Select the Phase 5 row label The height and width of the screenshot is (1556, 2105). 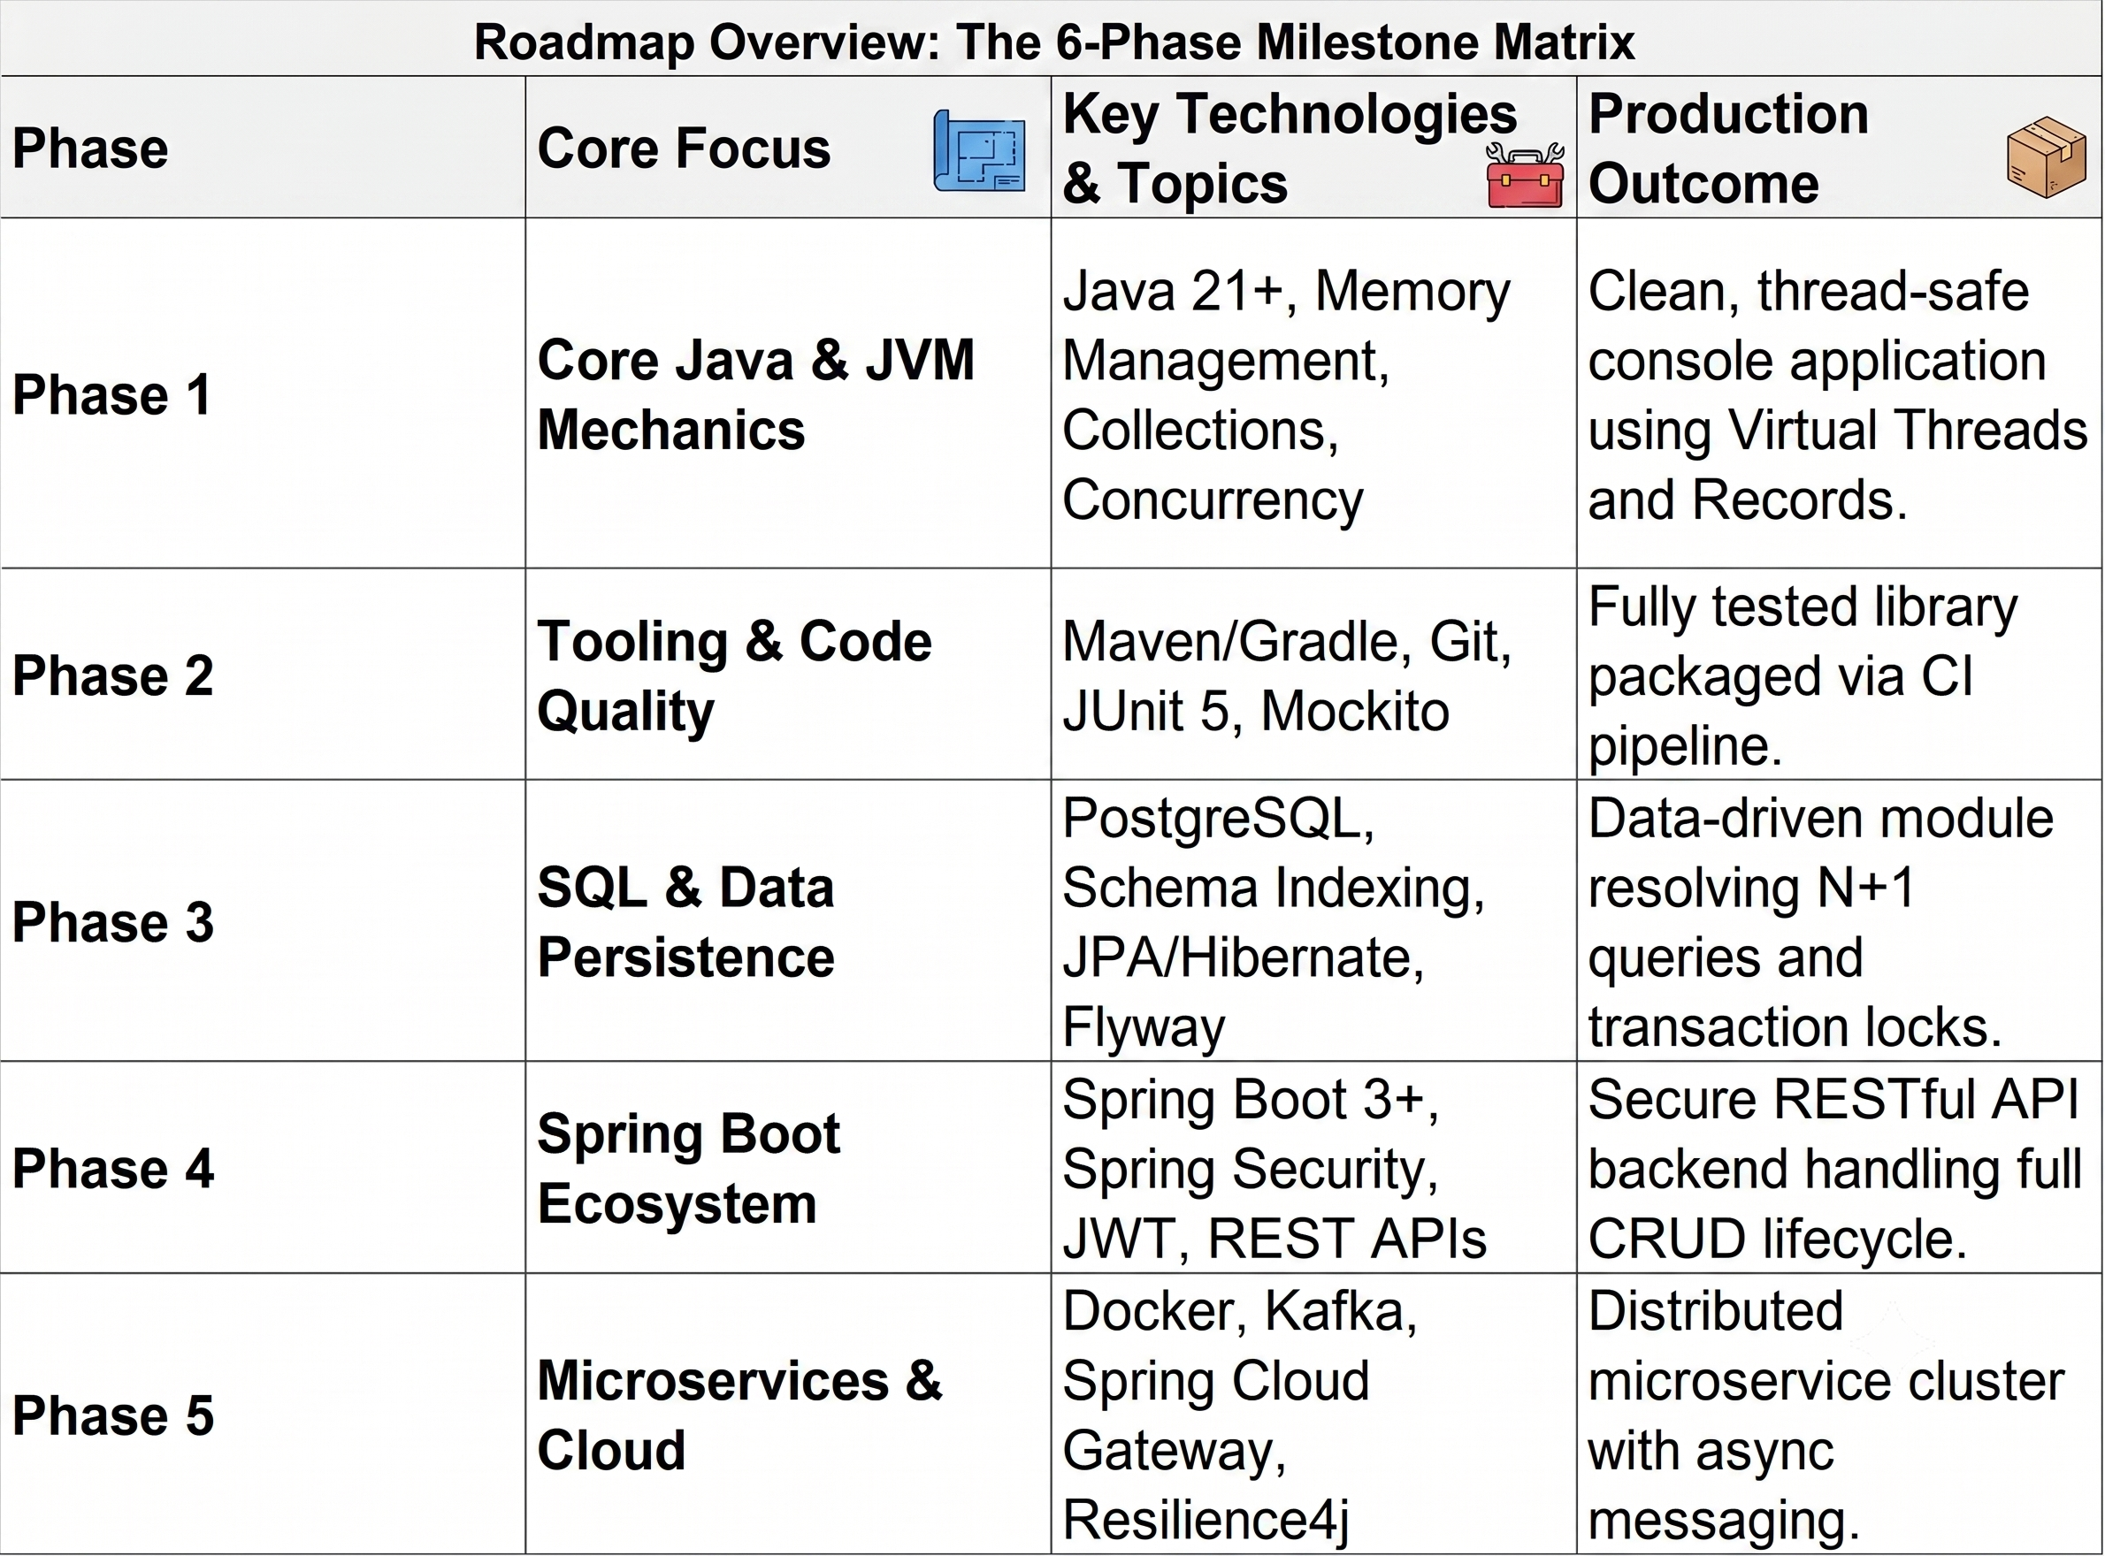click(113, 1415)
